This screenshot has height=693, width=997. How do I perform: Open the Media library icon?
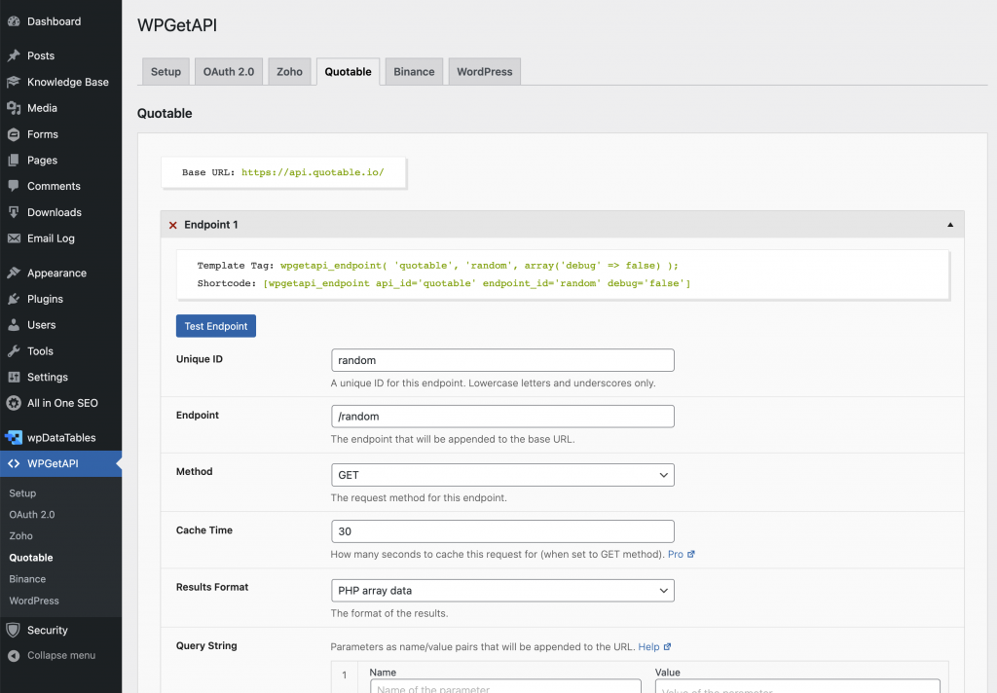pos(14,108)
